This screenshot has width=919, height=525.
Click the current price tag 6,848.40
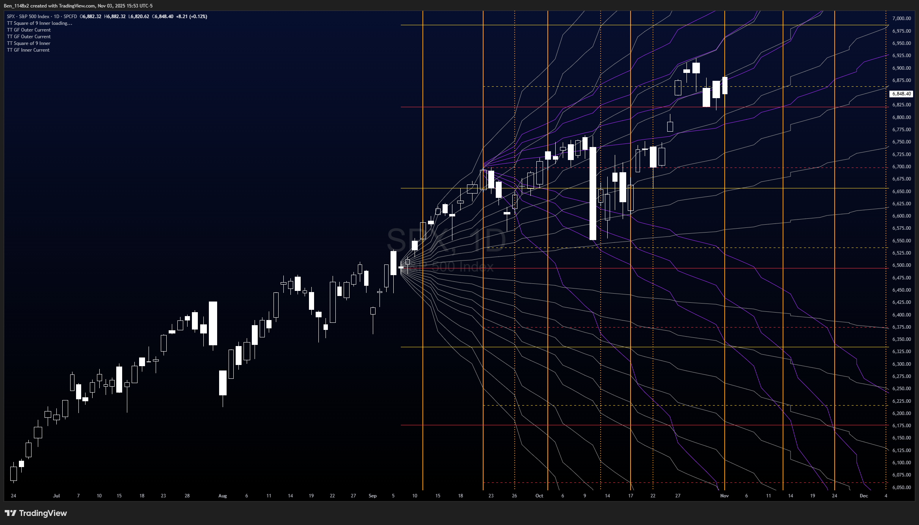[x=902, y=94]
